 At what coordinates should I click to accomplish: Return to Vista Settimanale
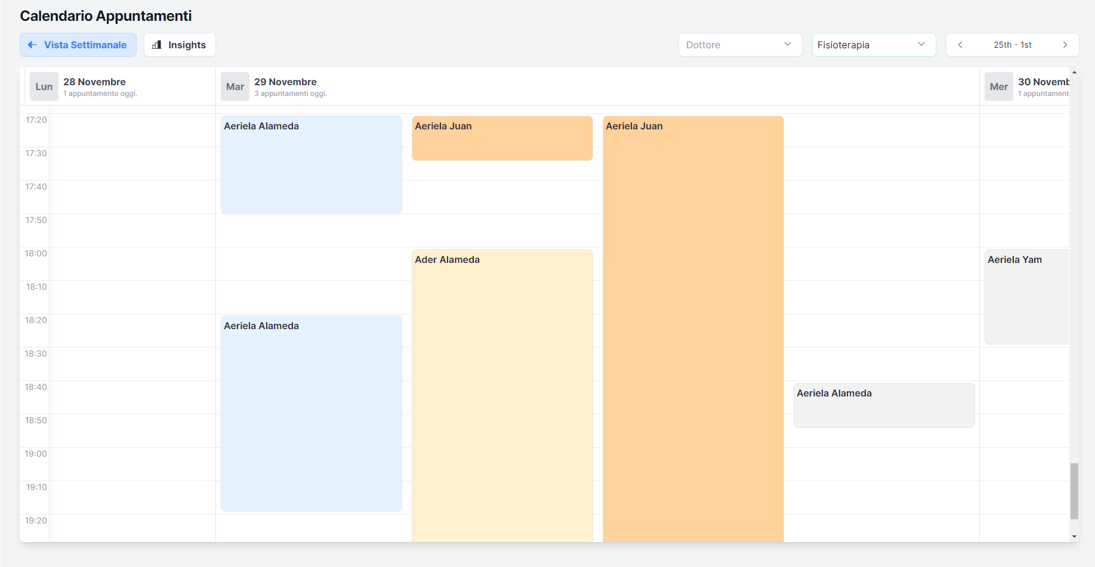[78, 45]
